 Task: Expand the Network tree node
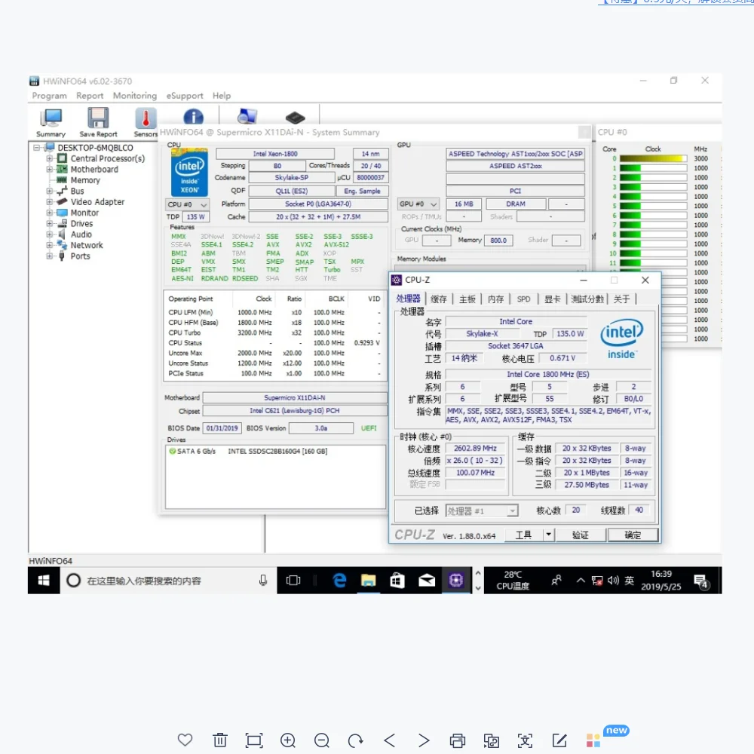[49, 245]
